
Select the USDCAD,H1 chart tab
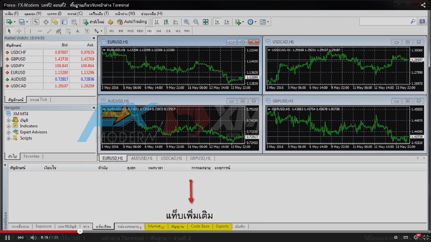click(x=171, y=158)
